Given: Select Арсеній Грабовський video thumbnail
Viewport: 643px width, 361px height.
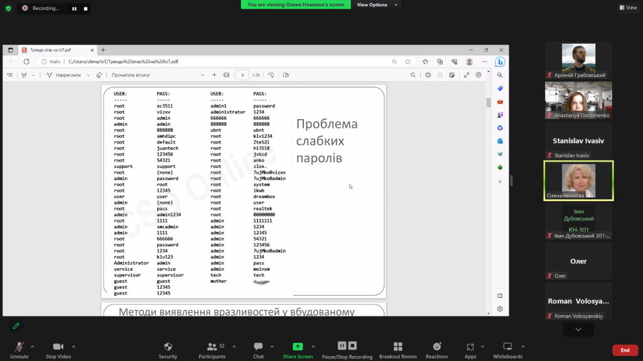Looking at the screenshot, I should pos(578,60).
